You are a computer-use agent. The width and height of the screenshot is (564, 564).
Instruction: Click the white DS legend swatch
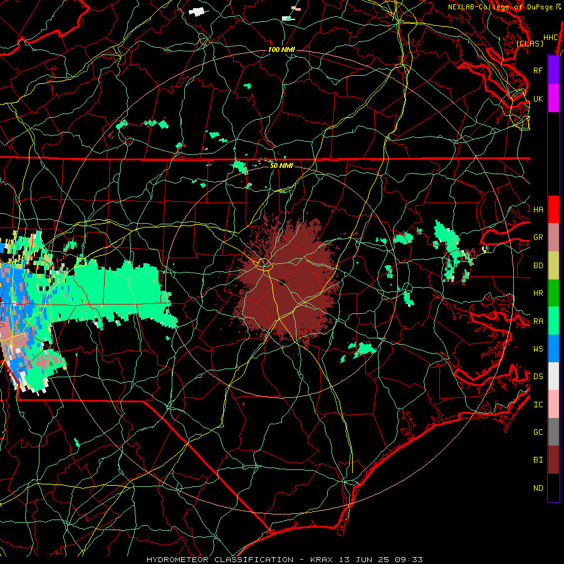[553, 376]
